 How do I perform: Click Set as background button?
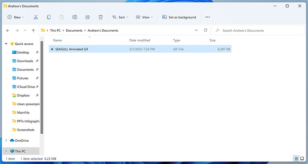pyautogui.click(x=179, y=17)
